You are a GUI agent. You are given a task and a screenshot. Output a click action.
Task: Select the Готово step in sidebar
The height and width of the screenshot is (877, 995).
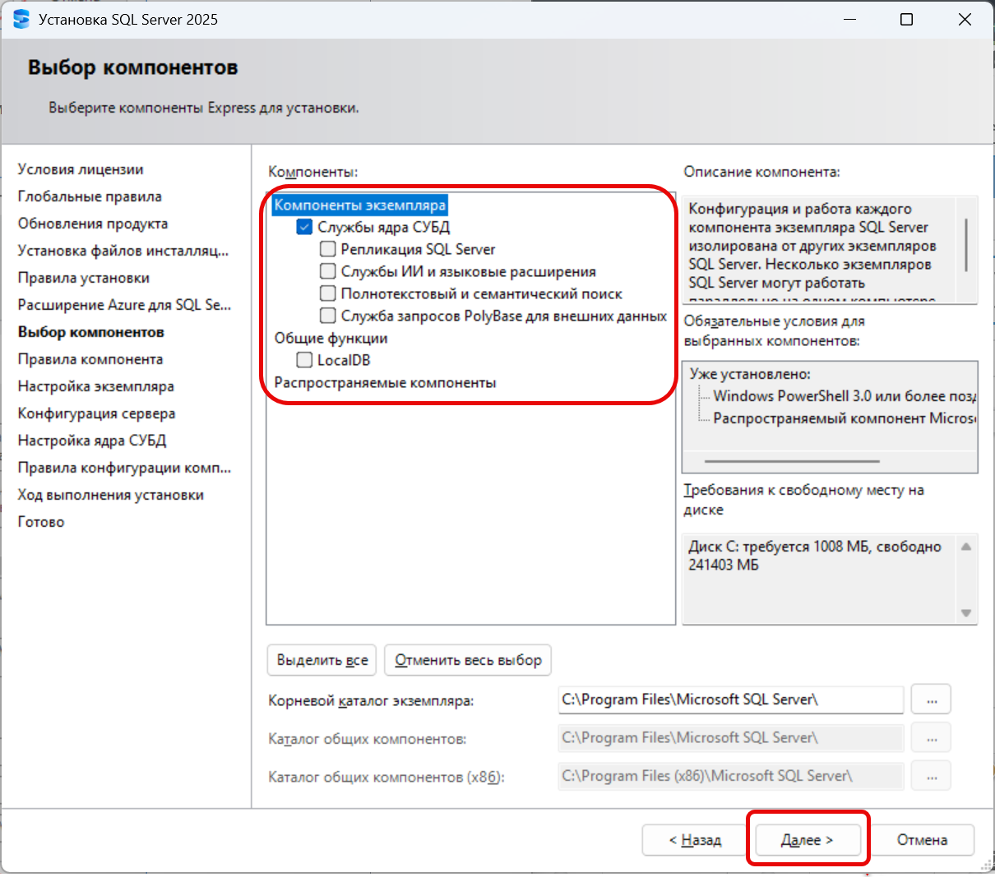tap(41, 522)
